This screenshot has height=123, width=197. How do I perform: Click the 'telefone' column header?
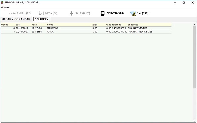(x=117, y=25)
